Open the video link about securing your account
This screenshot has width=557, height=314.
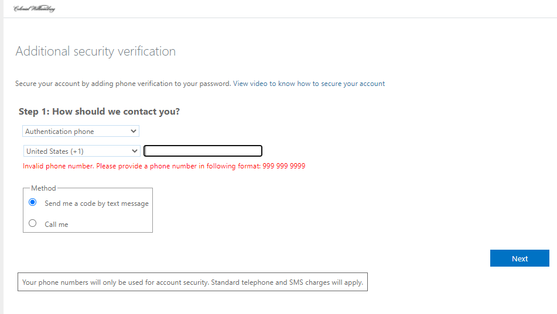(x=309, y=84)
